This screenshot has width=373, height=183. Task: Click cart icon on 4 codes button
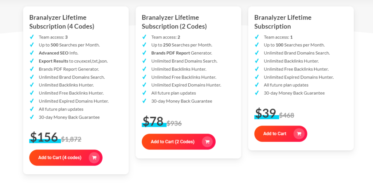[94, 158]
